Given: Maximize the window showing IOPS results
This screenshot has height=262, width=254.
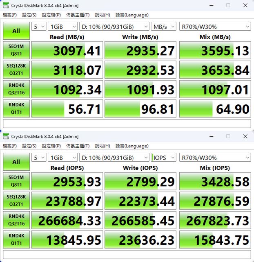Looking at the screenshot, I should click(228, 136).
